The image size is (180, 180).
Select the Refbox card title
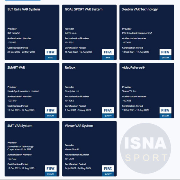click(x=70, y=67)
